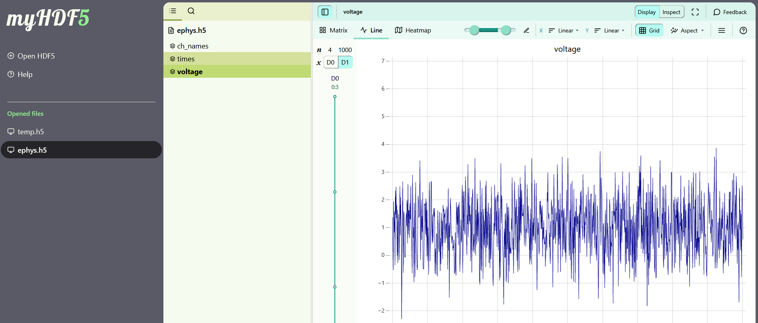Open the help question mark icon

743,30
